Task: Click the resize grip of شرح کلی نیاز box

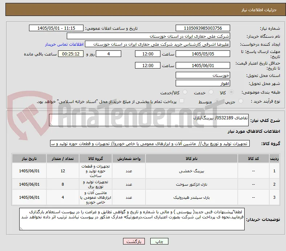Action: click(x=51, y=124)
